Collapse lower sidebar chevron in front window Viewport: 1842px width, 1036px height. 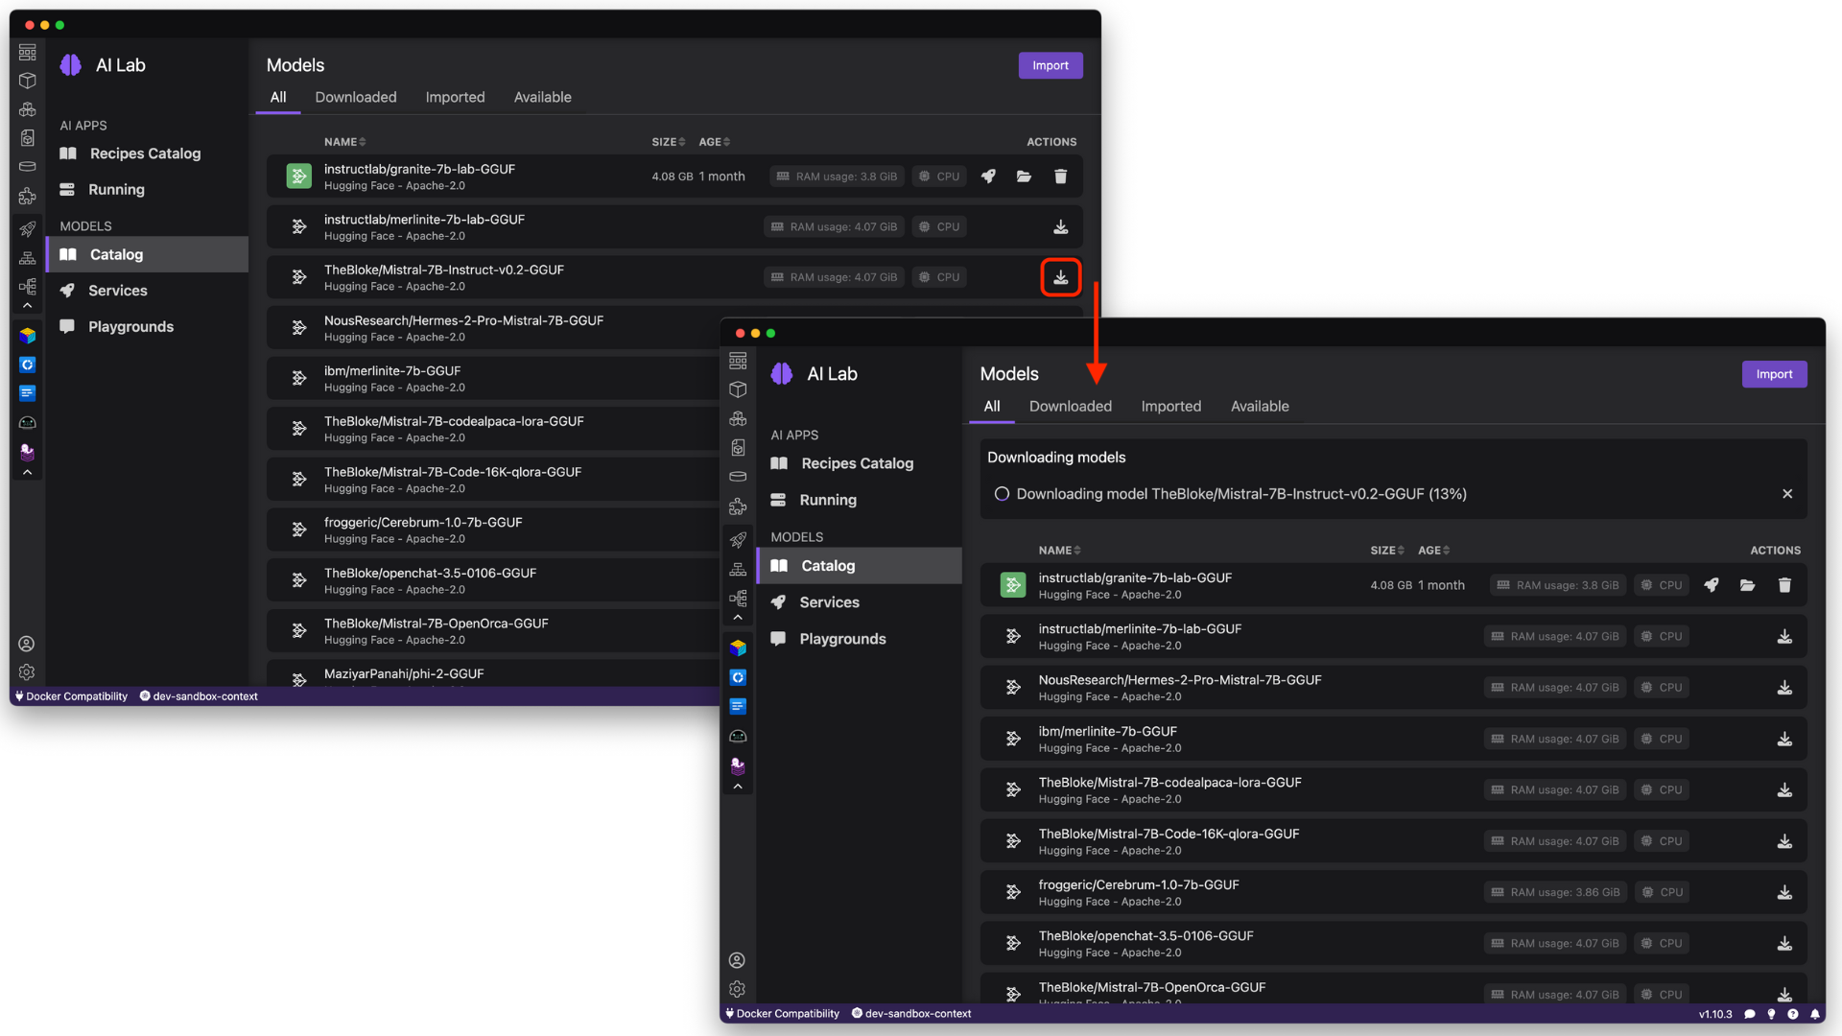[x=738, y=787]
